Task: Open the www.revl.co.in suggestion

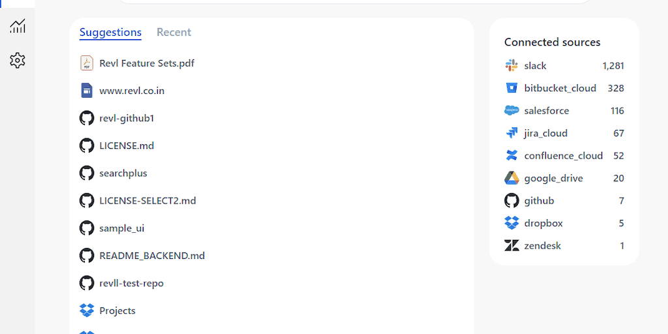Action: (132, 91)
